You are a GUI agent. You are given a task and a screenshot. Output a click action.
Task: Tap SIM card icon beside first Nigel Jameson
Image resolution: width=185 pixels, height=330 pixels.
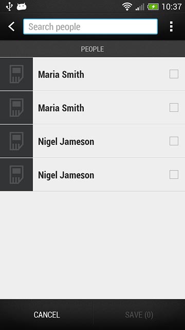[x=16, y=141]
